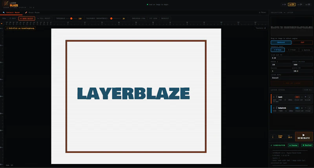
Task: Select the Engrave operation button
Action: pos(281,42)
